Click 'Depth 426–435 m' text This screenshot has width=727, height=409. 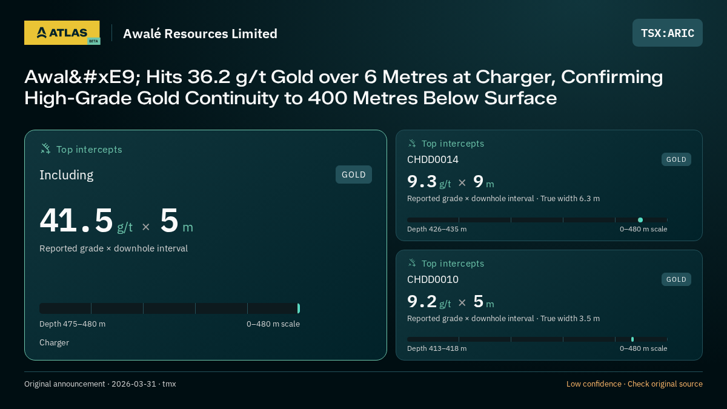tap(437, 229)
